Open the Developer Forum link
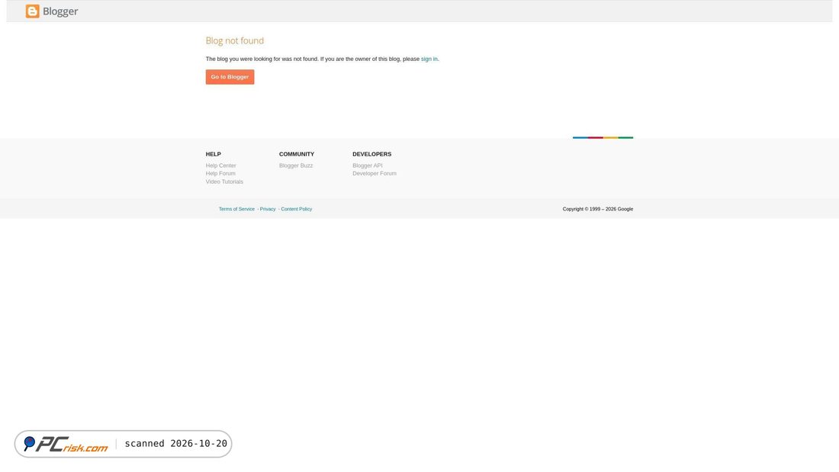The image size is (839, 472). (x=374, y=173)
